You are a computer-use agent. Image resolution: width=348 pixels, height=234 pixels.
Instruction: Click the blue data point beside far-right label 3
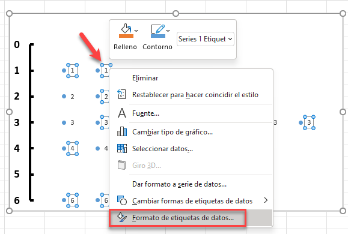click(x=301, y=122)
